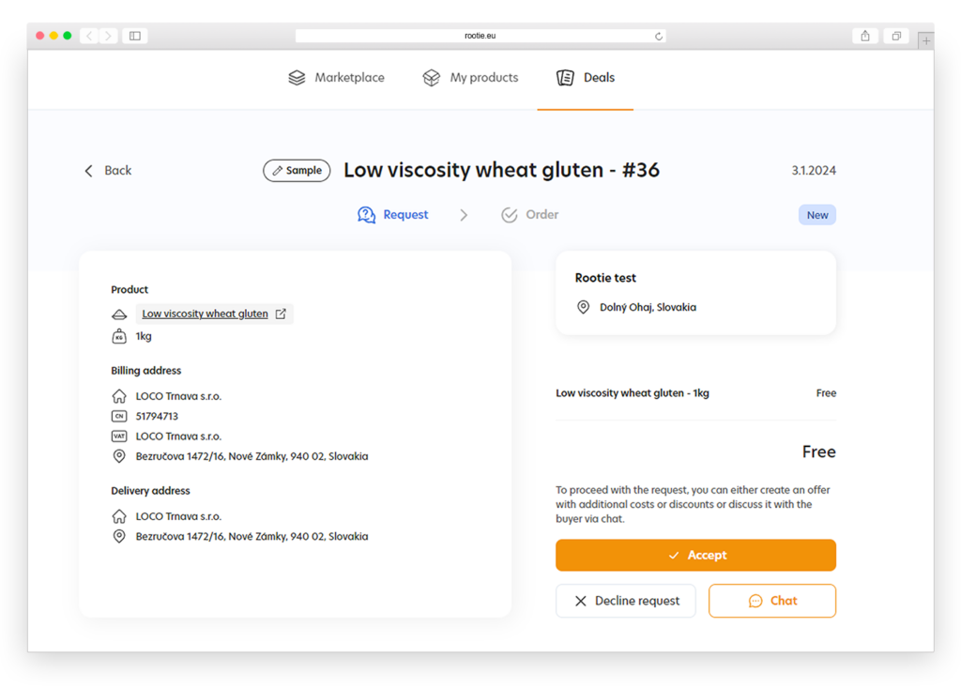Toggle the browser sidebar
Screen dimensions: 961x689
[135, 37]
